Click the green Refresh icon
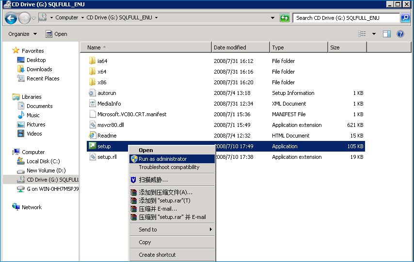 click(285, 18)
